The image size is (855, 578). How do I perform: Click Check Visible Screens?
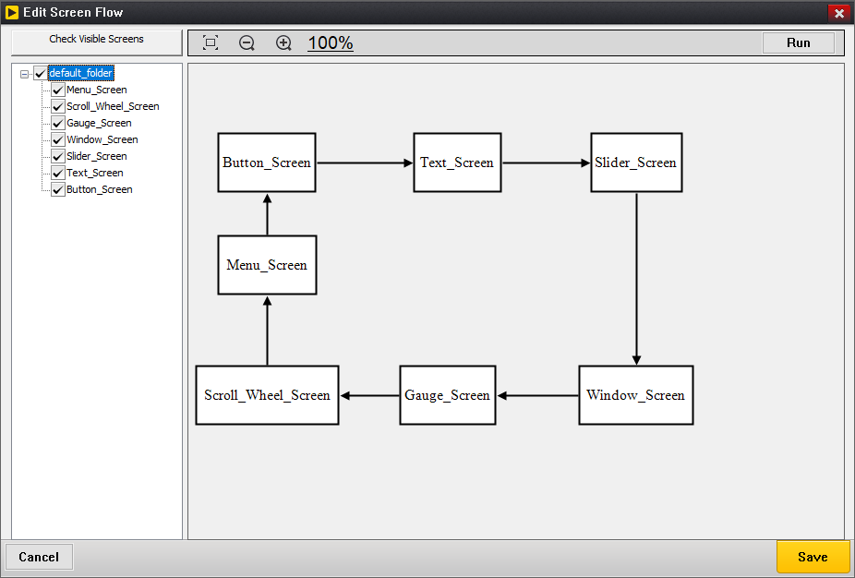coord(95,40)
